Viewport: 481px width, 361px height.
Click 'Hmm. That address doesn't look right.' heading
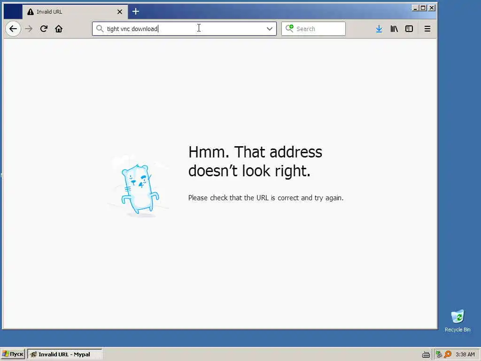[x=255, y=161]
